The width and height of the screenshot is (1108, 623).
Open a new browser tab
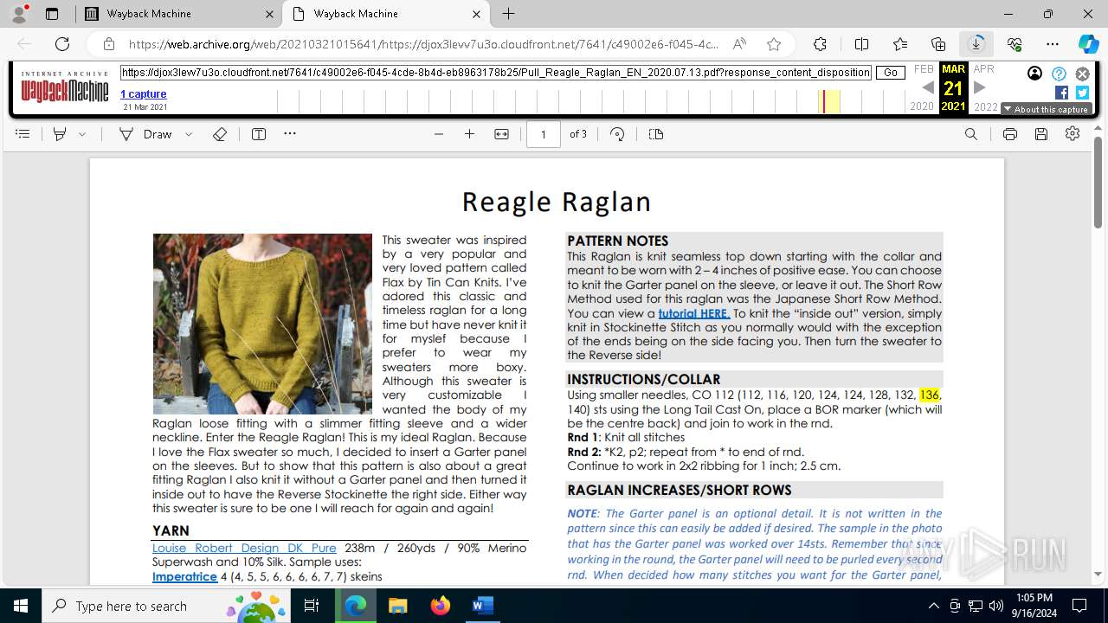pos(509,14)
